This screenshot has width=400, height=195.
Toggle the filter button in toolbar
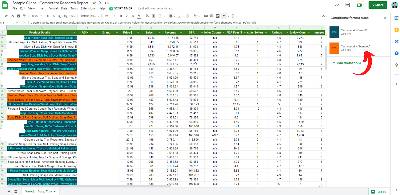coord(224,16)
